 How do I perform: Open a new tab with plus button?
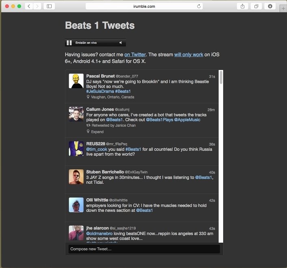(283, 9)
